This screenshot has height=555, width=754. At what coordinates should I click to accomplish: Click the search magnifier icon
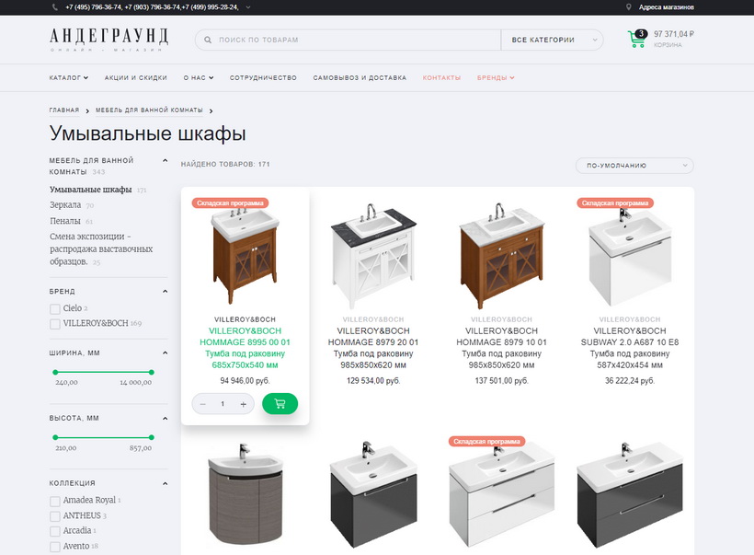point(208,40)
